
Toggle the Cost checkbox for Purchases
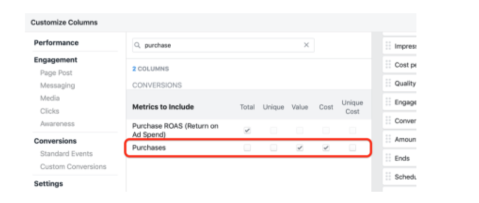[326, 148]
